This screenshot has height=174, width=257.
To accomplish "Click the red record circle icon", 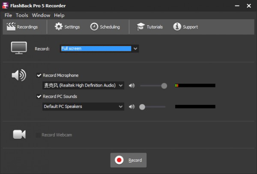I will 119,160.
